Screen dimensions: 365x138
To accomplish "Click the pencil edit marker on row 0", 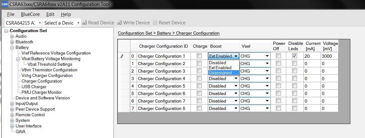I will (122, 56).
